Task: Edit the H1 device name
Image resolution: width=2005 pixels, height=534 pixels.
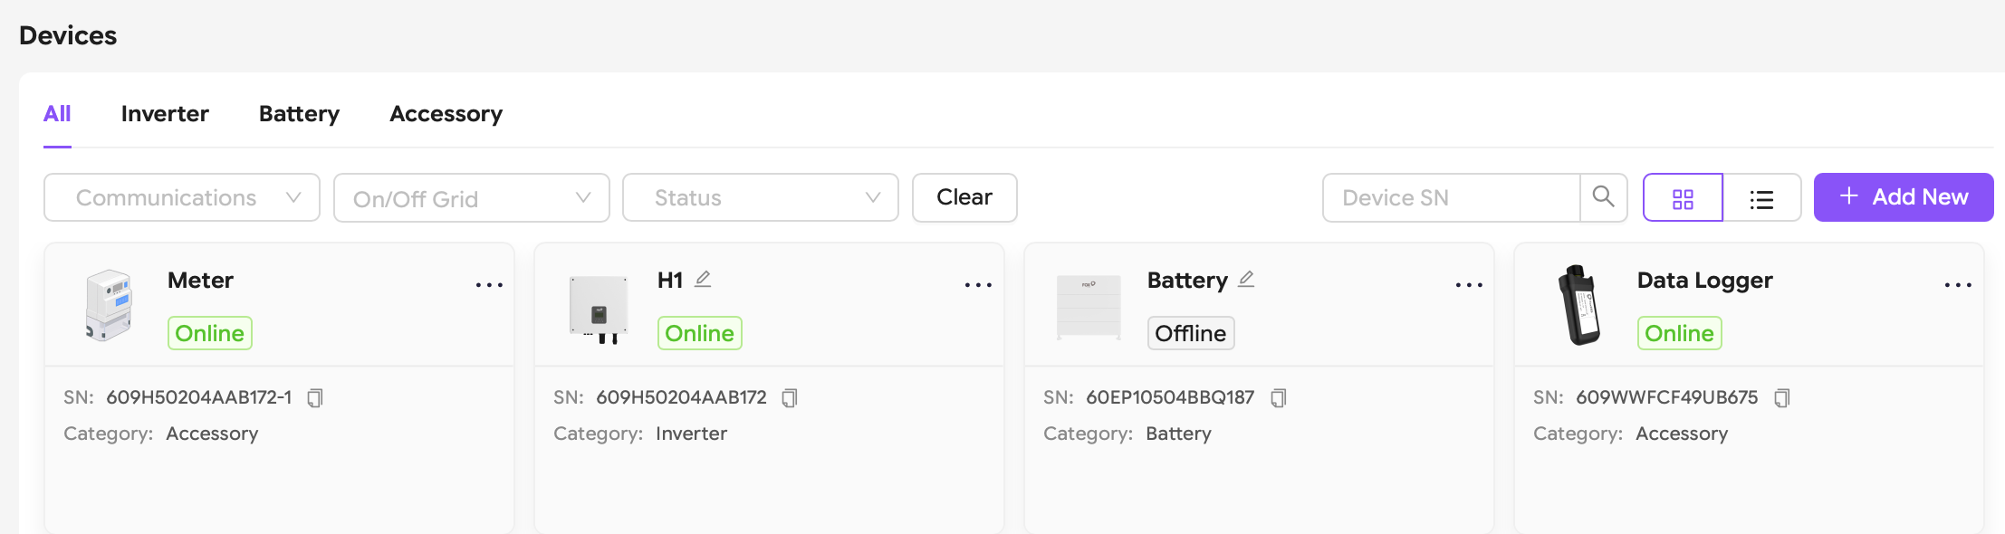Action: tap(703, 280)
